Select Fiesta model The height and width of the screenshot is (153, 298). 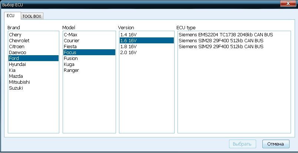coord(89,46)
